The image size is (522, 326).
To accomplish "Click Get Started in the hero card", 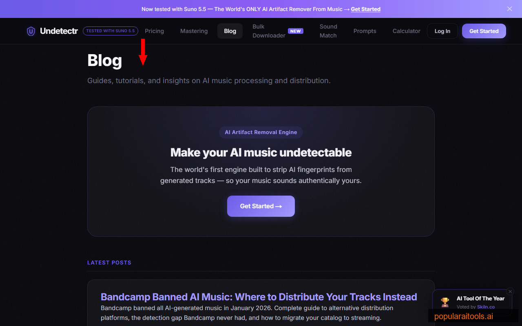I will tap(261, 206).
